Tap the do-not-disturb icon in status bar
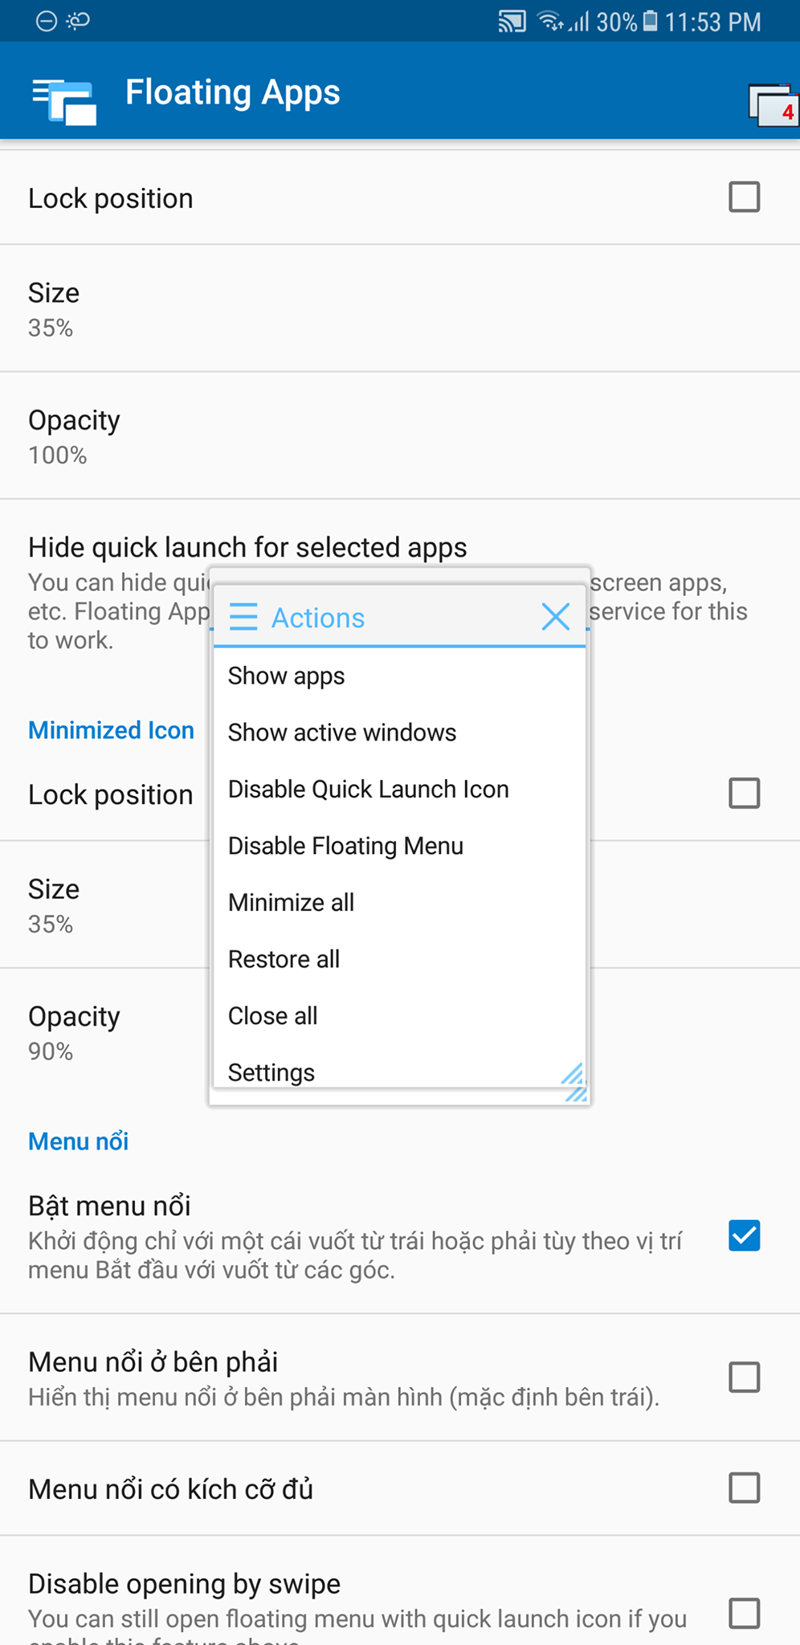Screen dimensions: 800x1645 click(x=47, y=21)
